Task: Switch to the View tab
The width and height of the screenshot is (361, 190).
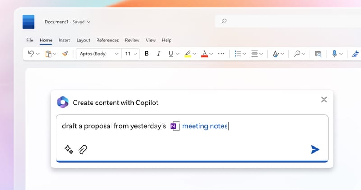Action: click(151, 40)
